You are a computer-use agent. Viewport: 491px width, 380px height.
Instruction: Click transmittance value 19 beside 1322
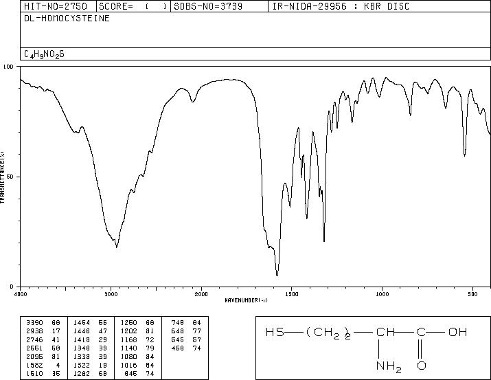click(103, 366)
